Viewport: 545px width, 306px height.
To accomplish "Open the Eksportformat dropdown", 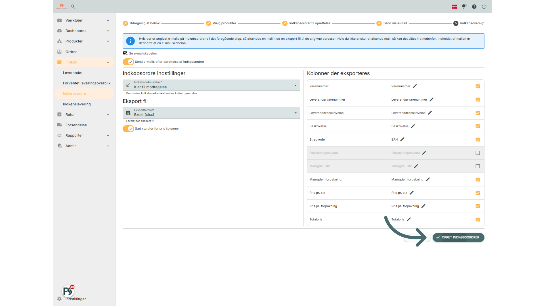I will point(211,113).
